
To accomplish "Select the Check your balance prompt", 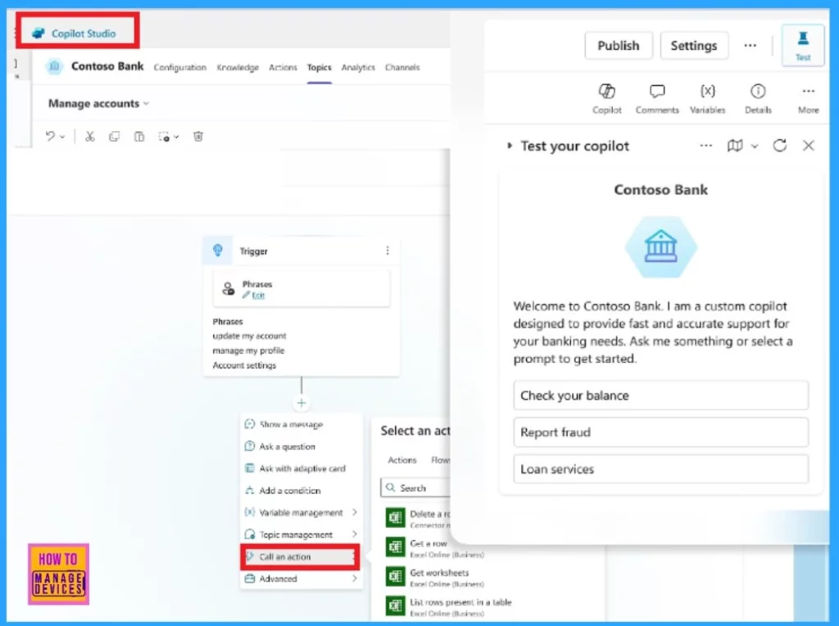I will click(661, 396).
